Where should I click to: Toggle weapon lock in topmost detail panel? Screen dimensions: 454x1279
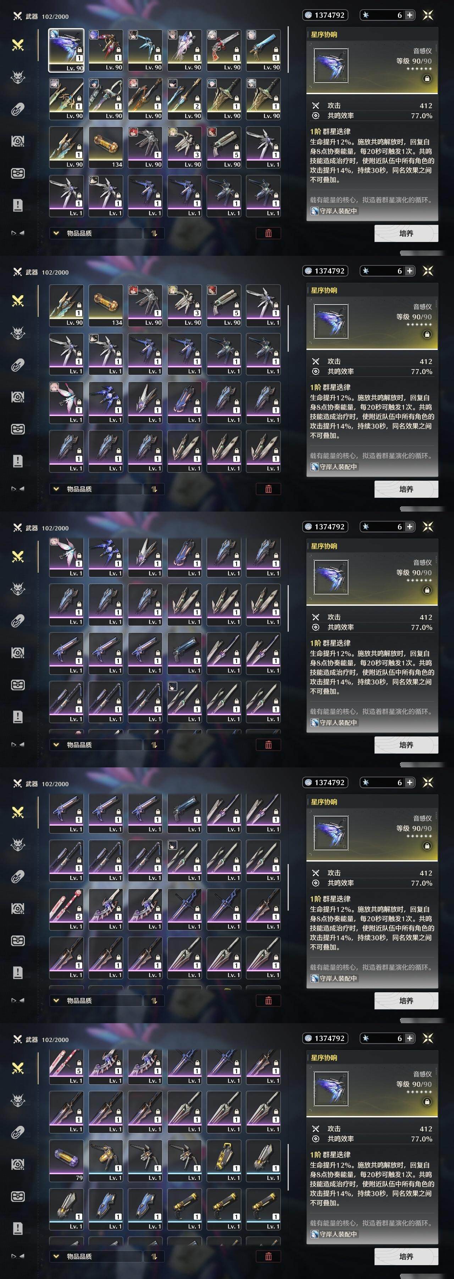pos(427,79)
